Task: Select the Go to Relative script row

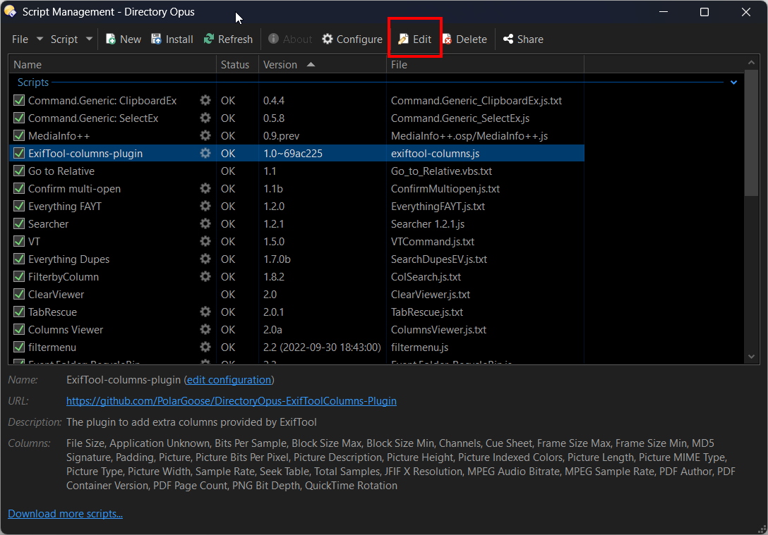Action: click(x=296, y=171)
